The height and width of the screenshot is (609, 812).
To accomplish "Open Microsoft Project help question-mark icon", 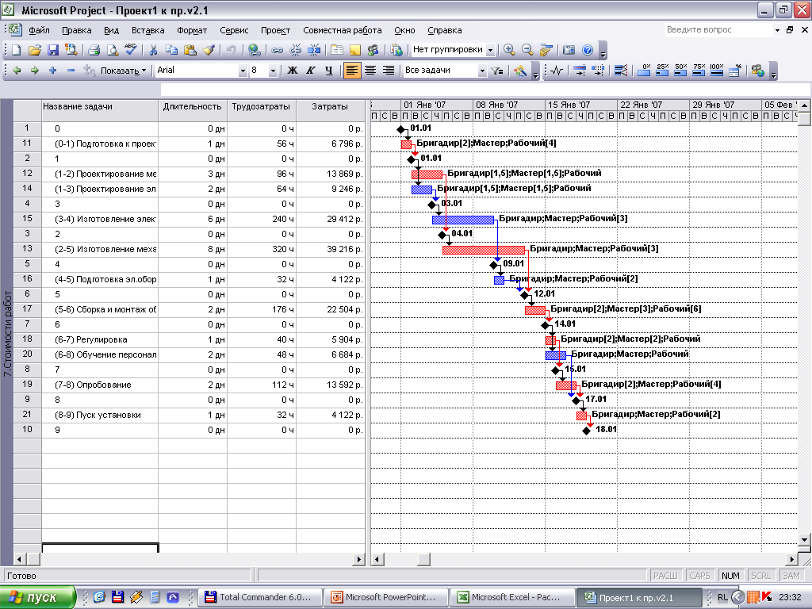I will pos(588,50).
